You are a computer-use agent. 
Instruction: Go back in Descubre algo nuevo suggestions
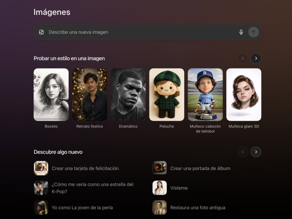pos(243,152)
